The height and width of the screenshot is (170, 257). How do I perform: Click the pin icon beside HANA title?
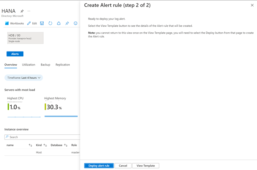[22, 11]
